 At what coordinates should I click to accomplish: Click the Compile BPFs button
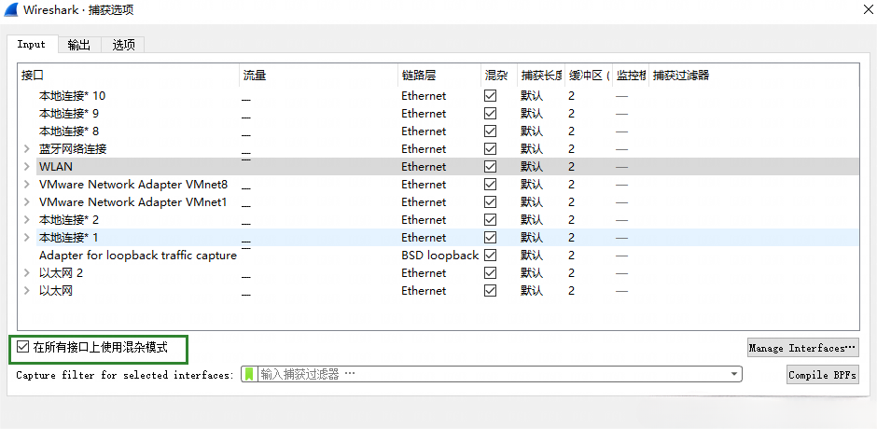[822, 375]
